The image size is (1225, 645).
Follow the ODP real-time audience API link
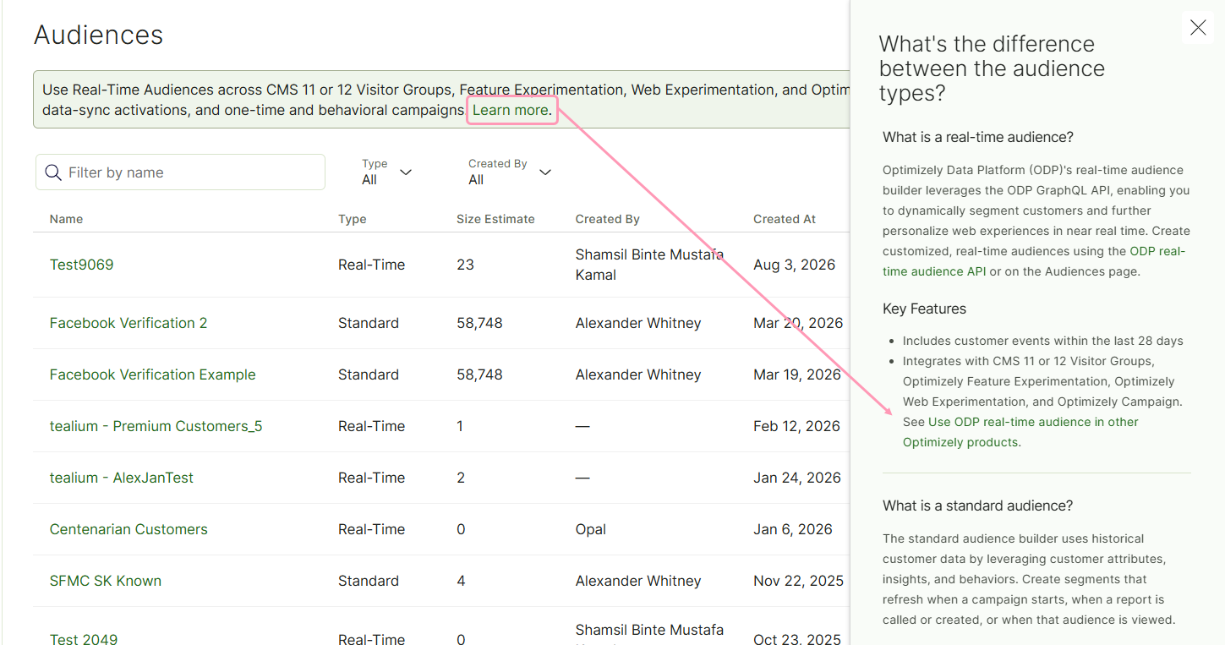(1033, 261)
